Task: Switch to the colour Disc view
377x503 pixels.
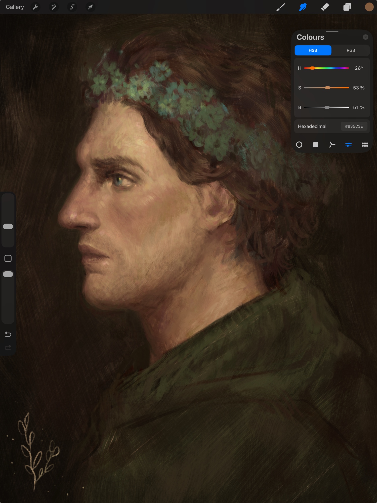Action: 299,145
